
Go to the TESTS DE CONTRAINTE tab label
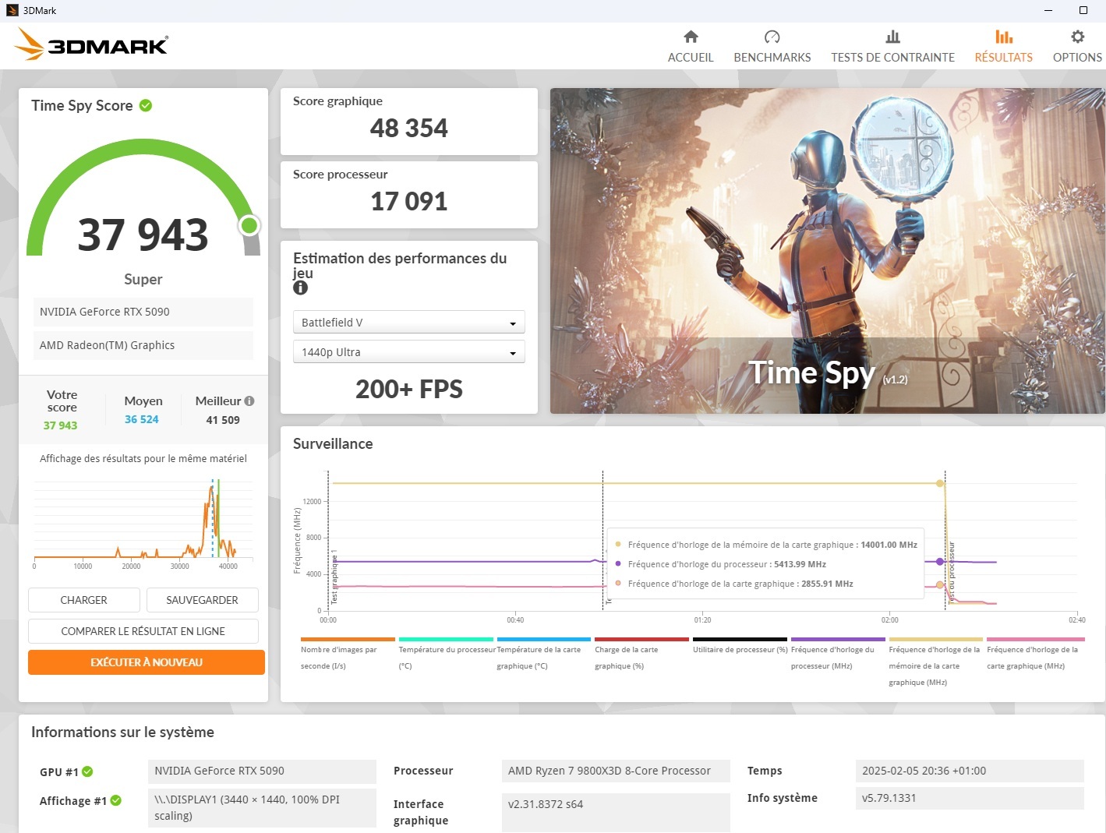coord(892,58)
